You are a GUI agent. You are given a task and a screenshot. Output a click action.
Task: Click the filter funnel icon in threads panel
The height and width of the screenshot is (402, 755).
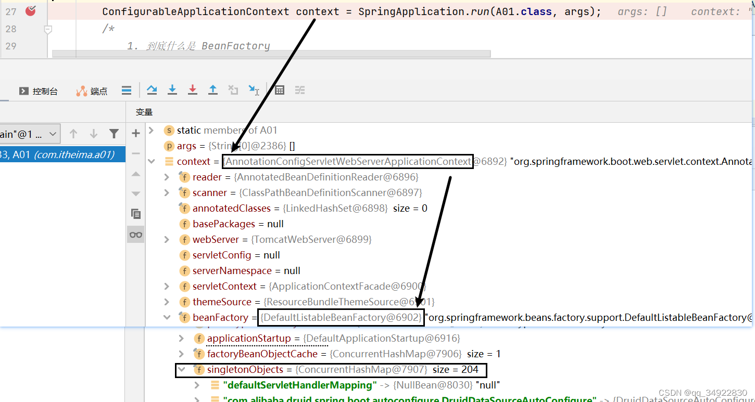point(114,133)
